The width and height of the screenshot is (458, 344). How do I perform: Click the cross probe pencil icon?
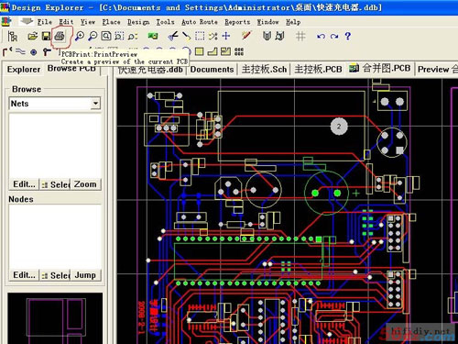246,36
